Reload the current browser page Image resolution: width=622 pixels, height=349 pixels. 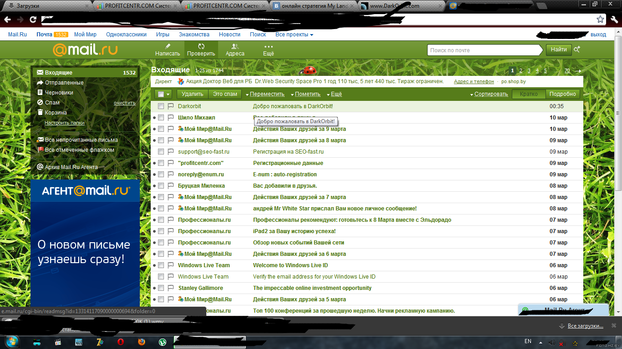(33, 20)
